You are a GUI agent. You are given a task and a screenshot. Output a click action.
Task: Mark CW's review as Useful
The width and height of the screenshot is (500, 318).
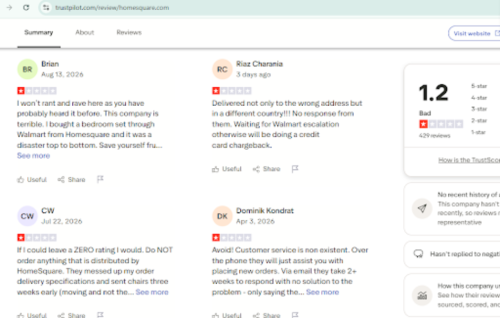click(32, 315)
